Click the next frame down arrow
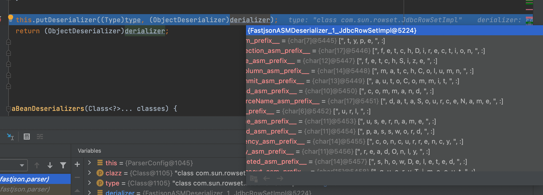Image resolution: width=543 pixels, height=195 pixels. [x=50, y=165]
